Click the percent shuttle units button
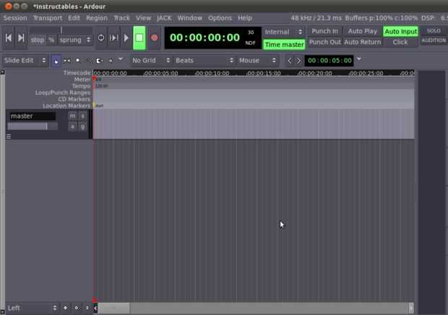448x315 pixels. tap(51, 40)
